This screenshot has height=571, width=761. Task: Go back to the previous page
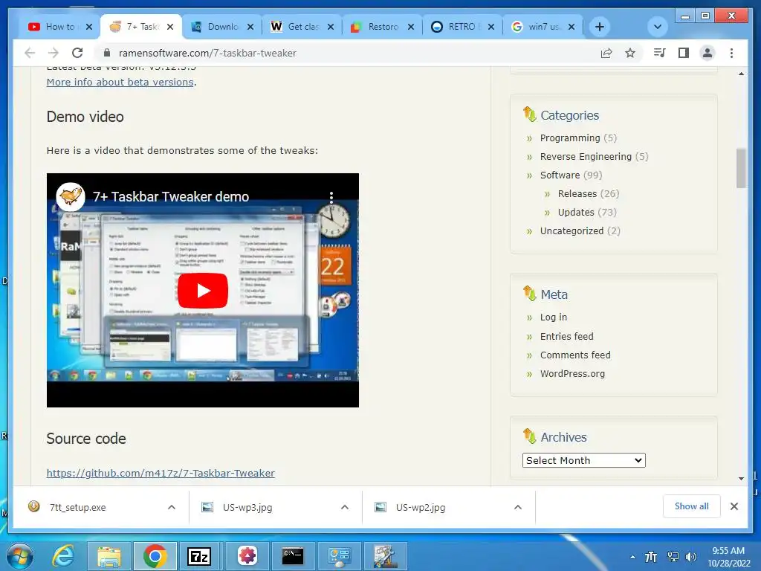click(x=30, y=53)
